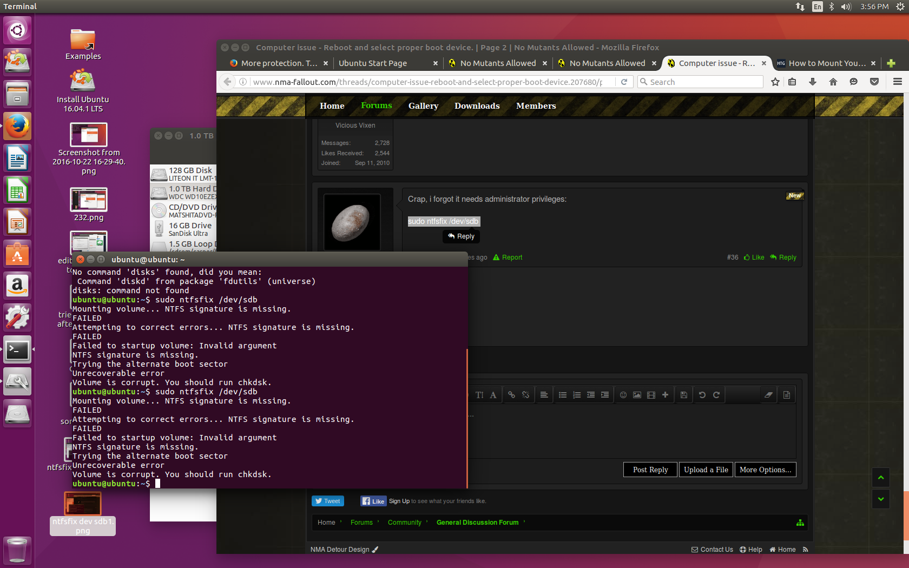Redo the edit in reply editor
The width and height of the screenshot is (909, 568).
[716, 395]
